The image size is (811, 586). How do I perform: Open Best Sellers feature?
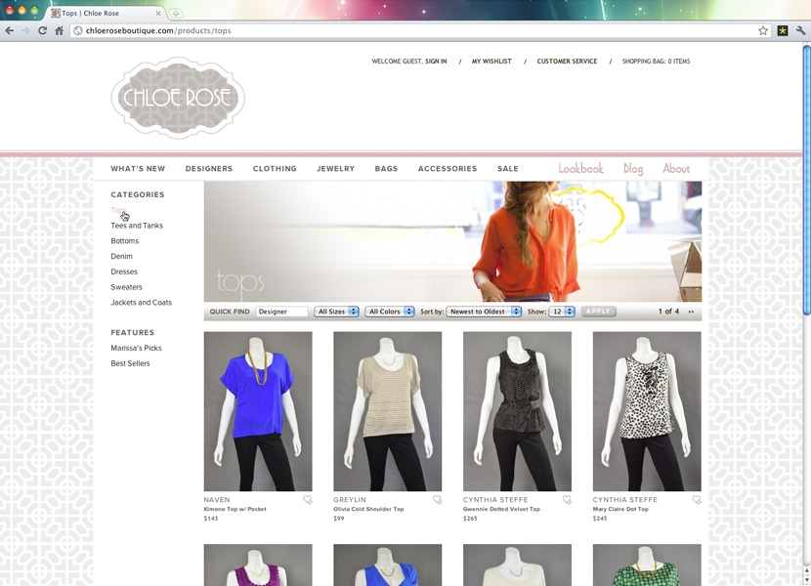[x=130, y=363]
